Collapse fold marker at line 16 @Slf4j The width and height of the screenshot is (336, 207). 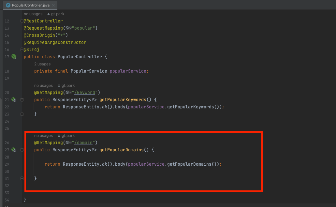click(22, 50)
